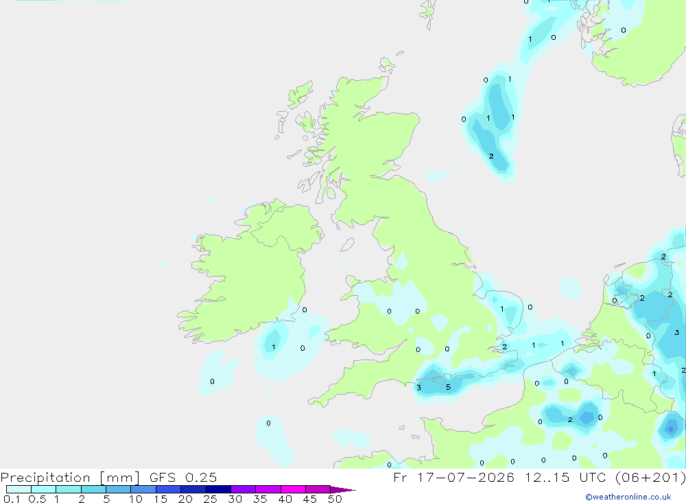
Task: Select the legend swatch between 1 and 2
Action: tap(69, 489)
